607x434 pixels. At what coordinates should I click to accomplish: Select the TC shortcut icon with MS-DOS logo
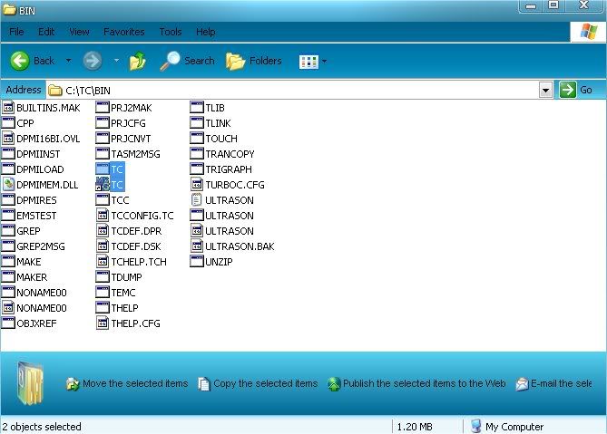pyautogui.click(x=103, y=184)
